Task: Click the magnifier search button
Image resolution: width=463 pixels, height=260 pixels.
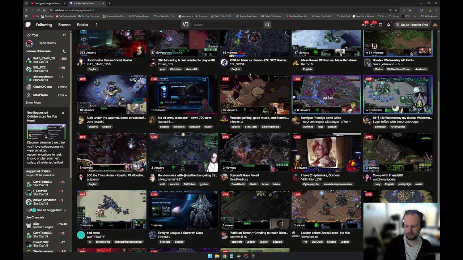Action: [x=267, y=25]
